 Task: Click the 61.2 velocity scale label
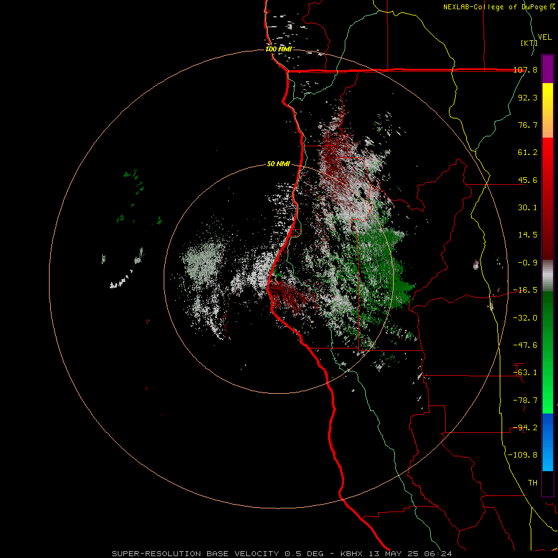point(528,153)
